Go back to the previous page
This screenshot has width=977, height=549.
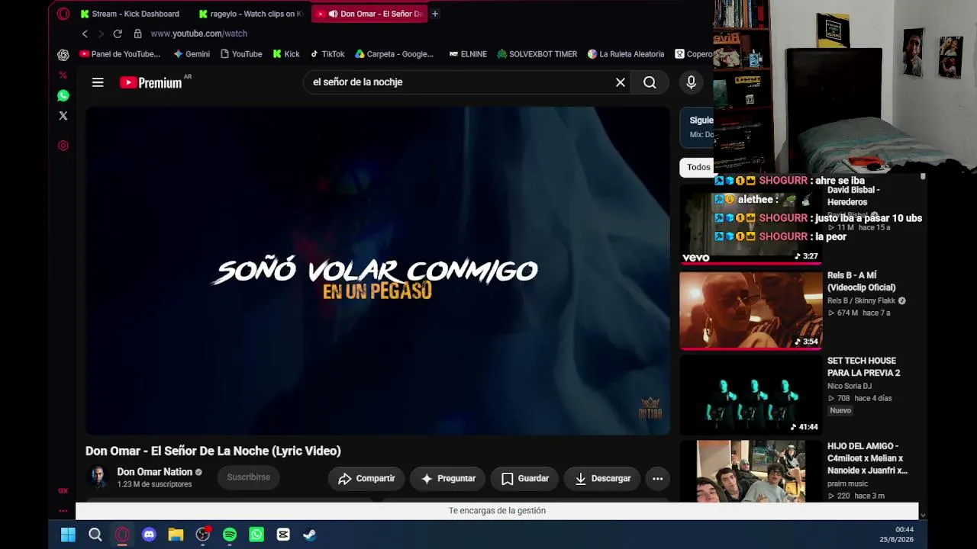[85, 34]
